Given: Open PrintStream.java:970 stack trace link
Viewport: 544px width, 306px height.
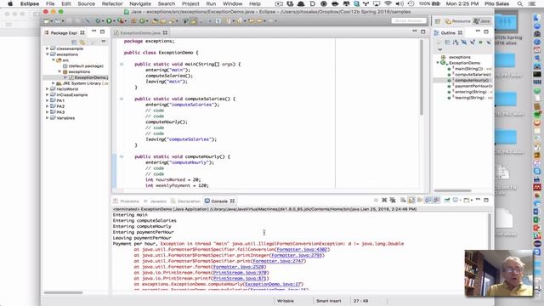Looking at the screenshot, I should (x=240, y=273).
